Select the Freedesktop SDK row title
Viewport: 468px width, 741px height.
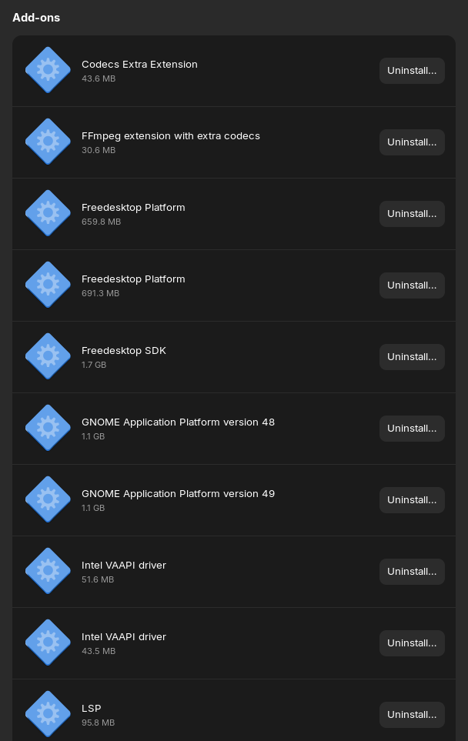[124, 351]
